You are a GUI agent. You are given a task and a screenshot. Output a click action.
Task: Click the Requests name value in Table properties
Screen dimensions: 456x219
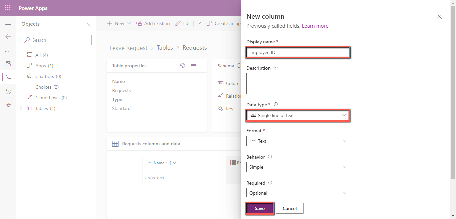click(122, 90)
